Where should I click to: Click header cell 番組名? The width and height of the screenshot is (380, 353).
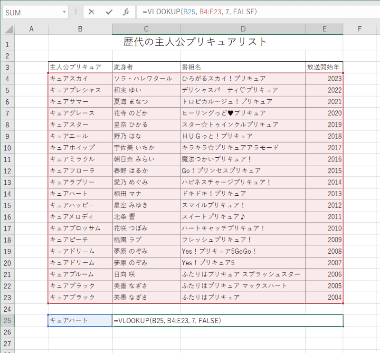coord(243,67)
